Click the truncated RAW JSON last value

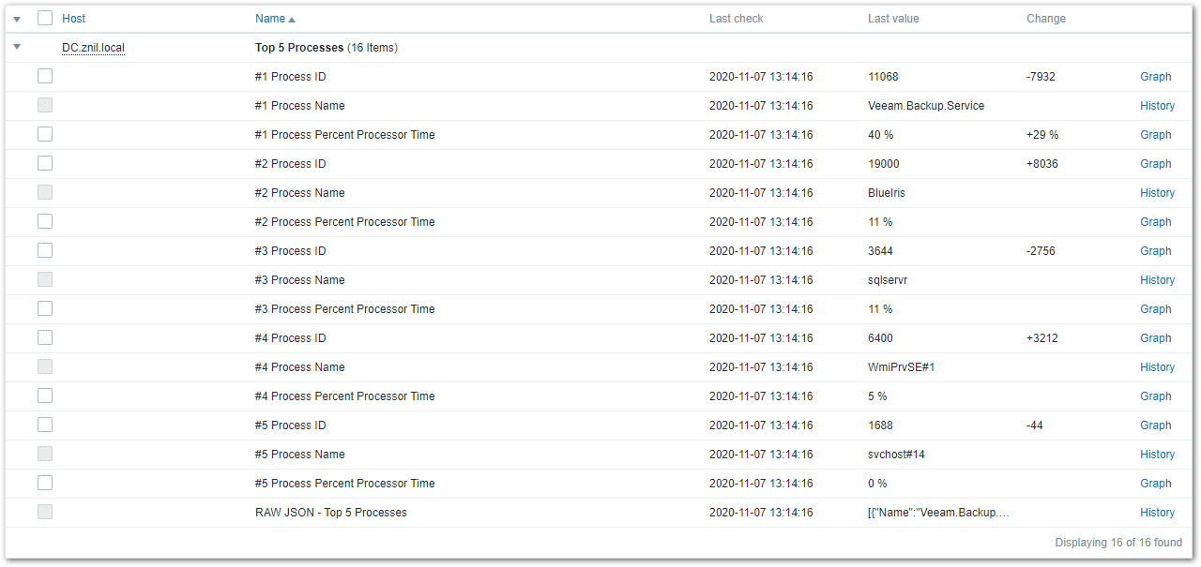[x=938, y=513]
